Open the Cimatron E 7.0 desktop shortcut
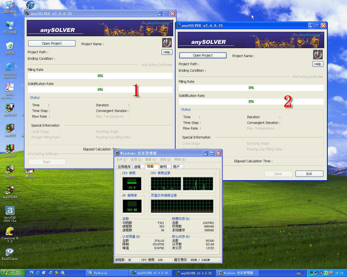 (10, 234)
